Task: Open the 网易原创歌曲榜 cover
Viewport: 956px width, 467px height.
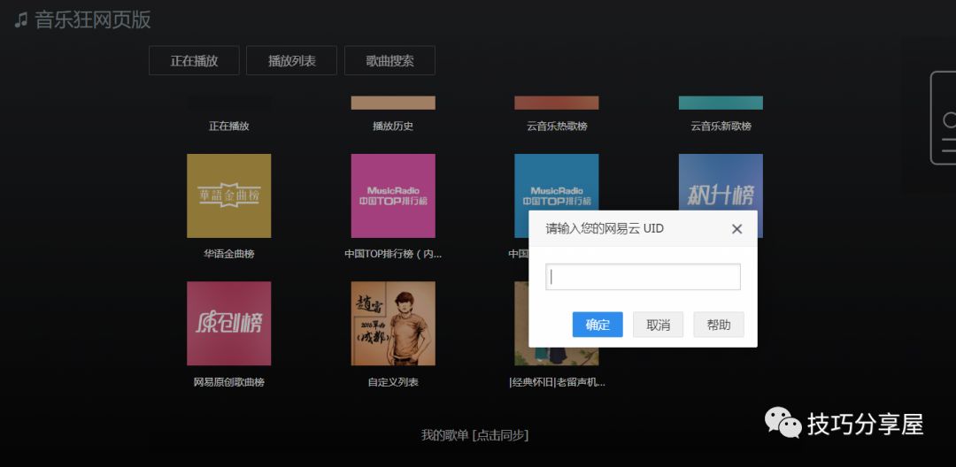Action: [228, 324]
